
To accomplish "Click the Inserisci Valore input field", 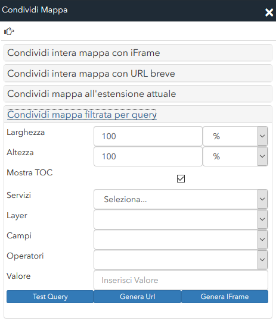I will [181, 280].
